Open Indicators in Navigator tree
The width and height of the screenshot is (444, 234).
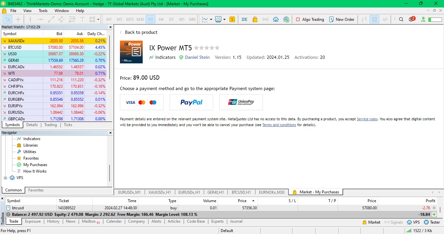point(32,139)
